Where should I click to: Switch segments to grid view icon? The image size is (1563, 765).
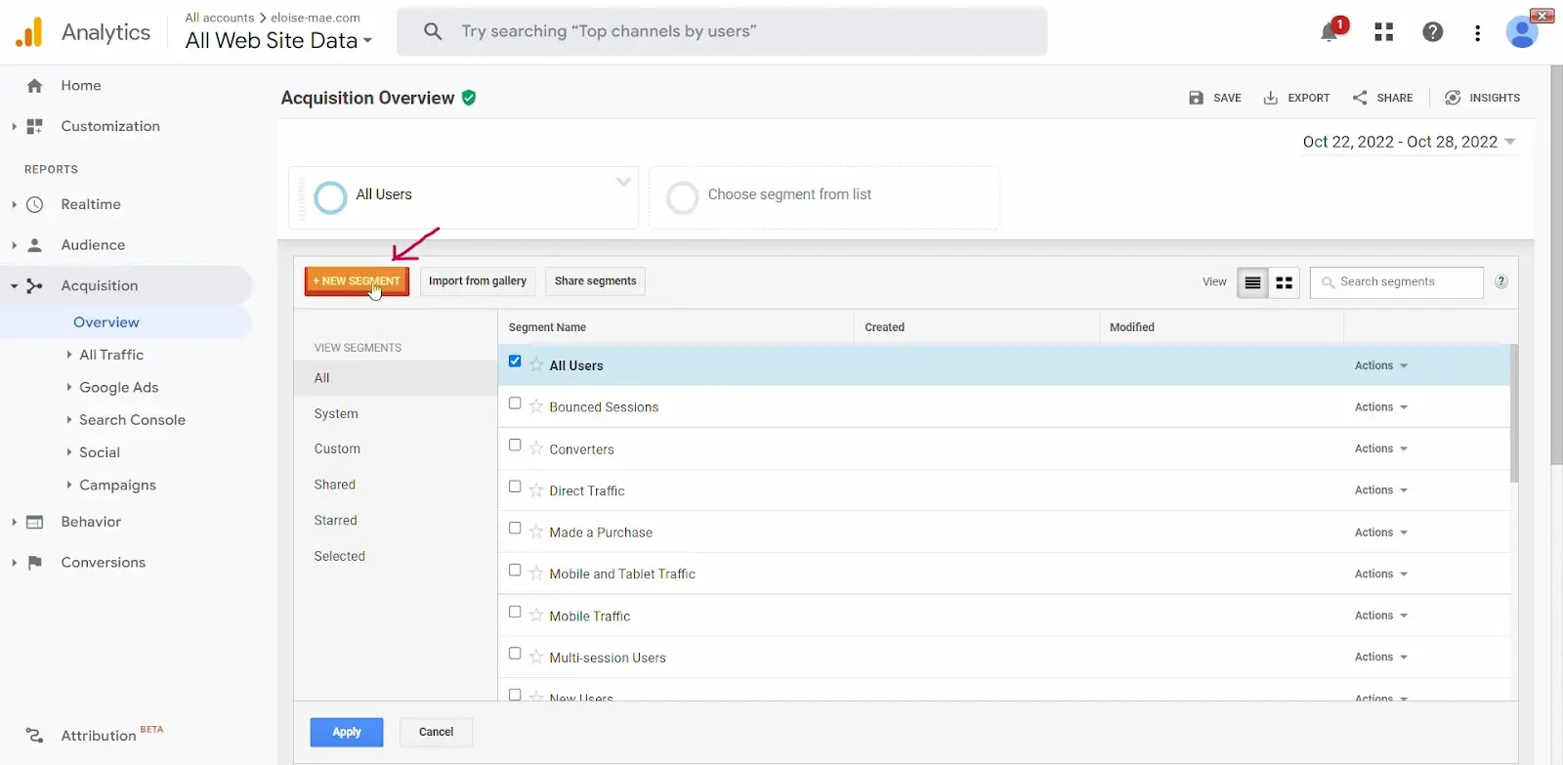[1284, 282]
